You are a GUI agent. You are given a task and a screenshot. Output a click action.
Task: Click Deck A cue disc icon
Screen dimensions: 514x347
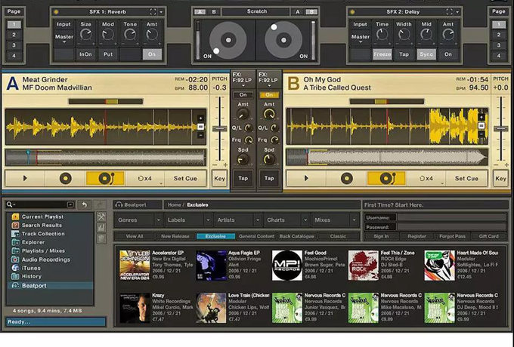coord(66,179)
